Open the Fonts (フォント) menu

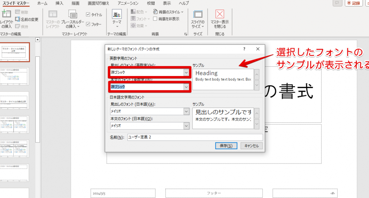point(140,19)
